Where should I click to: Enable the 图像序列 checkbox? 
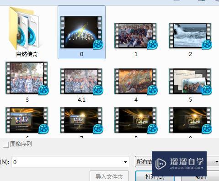tap(5, 145)
